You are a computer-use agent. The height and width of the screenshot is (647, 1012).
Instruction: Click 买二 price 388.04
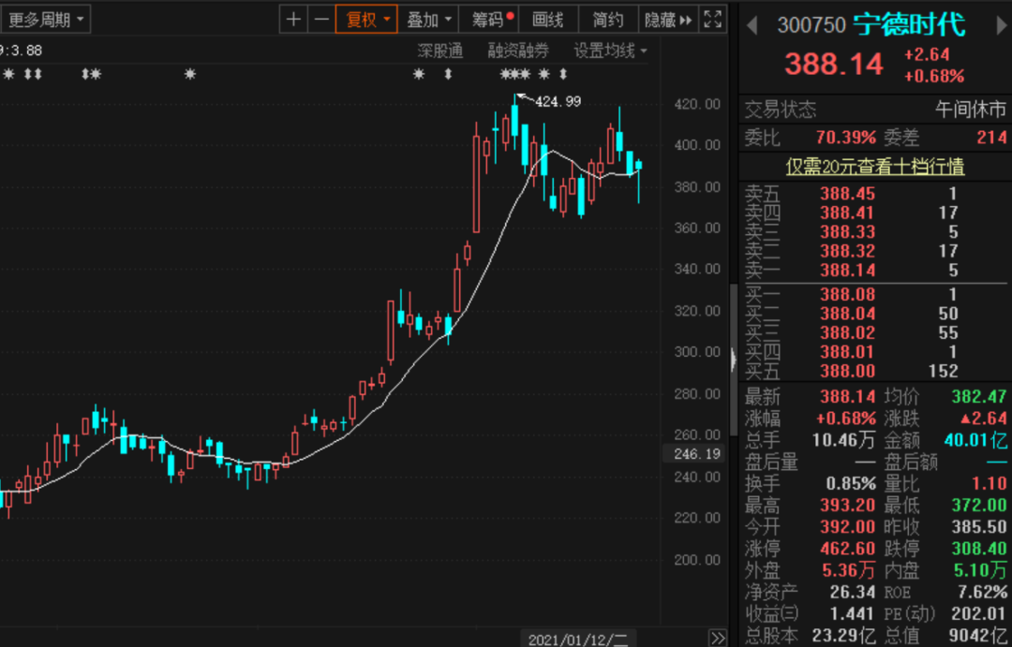point(847,314)
